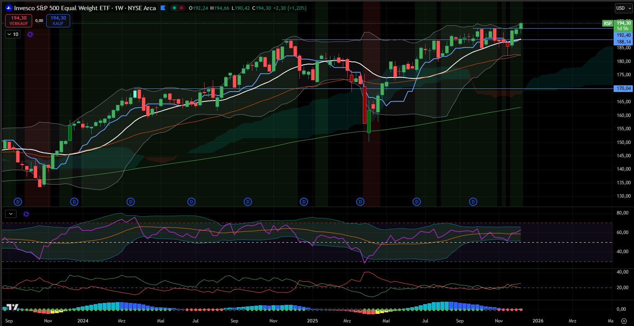Click the blue KAUF buy button
Image resolution: width=634 pixels, height=326 pixels.
(58, 21)
